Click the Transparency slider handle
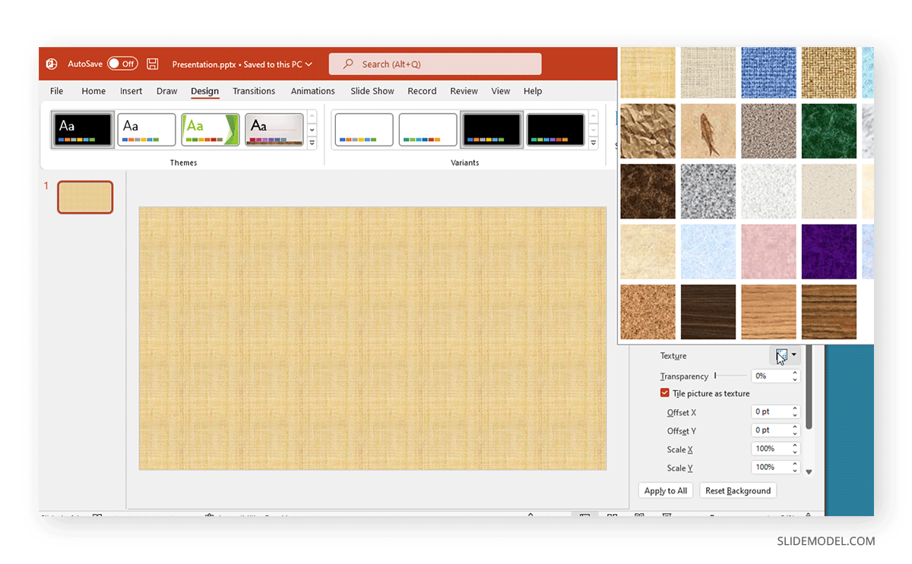Viewport: 912px width, 564px height. (717, 375)
